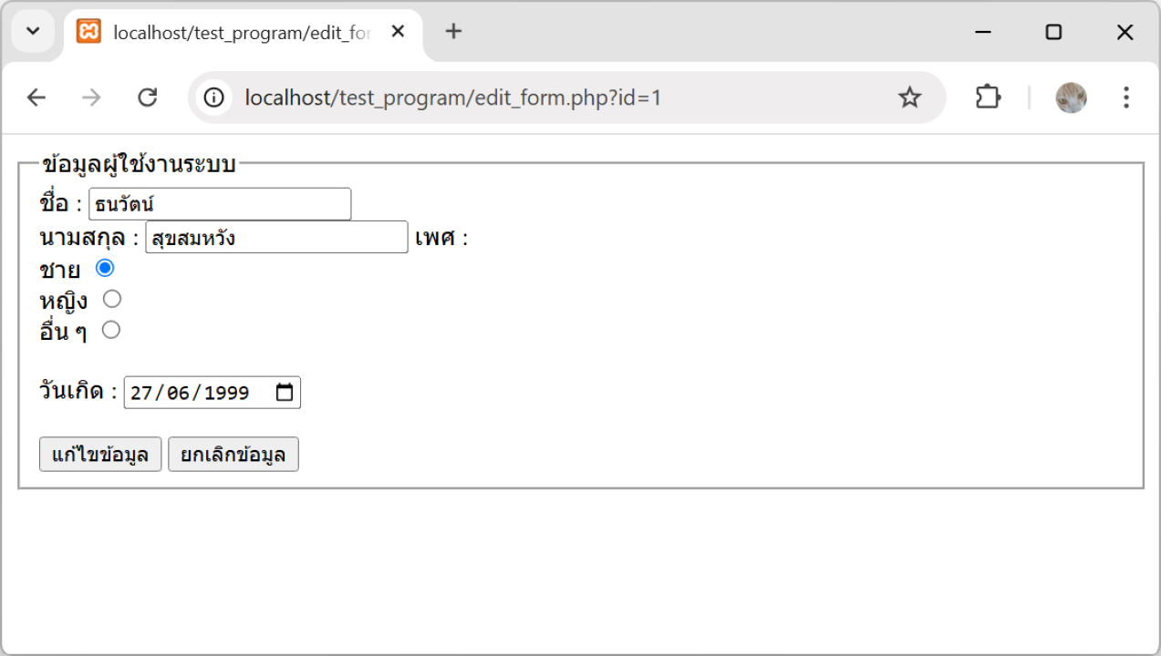Select the ชาย radio button
Image resolution: width=1161 pixels, height=656 pixels.
[105, 268]
